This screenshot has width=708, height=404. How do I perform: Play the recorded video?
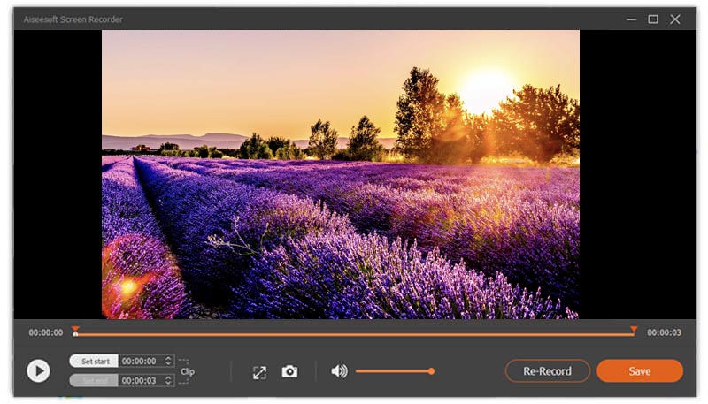point(38,370)
